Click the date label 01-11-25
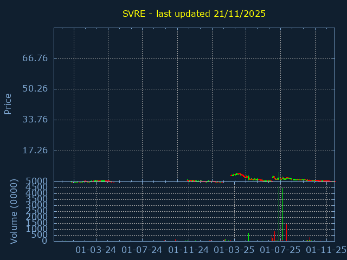Image resolution: width=347 pixels, height=260 pixels. pos(326,250)
